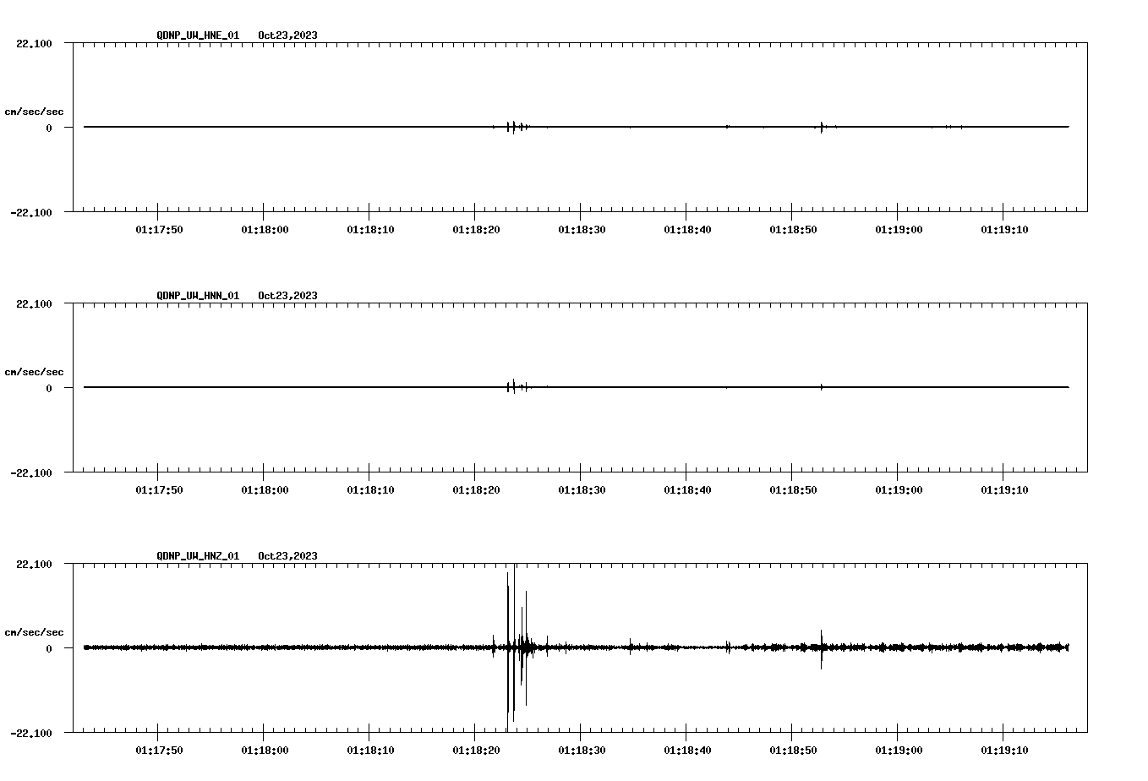
Task: Select the QDNP_UW_HNN_01 channel title
Action: click(x=198, y=296)
